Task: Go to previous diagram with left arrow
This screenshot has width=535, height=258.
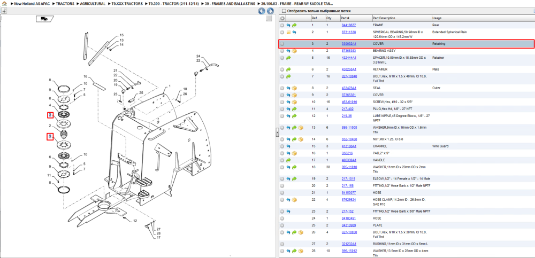Action: [x=262, y=11]
